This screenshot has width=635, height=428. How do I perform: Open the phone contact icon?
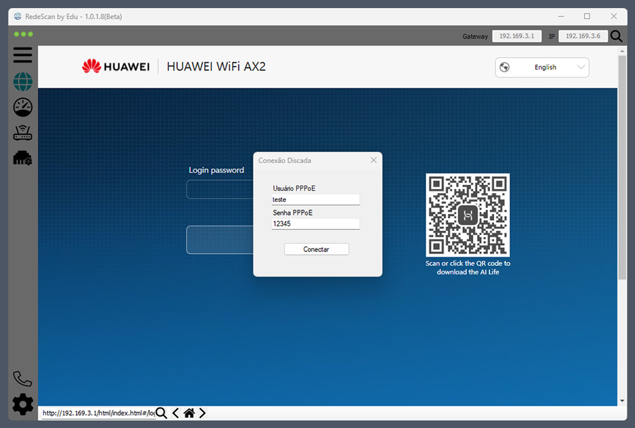click(23, 379)
